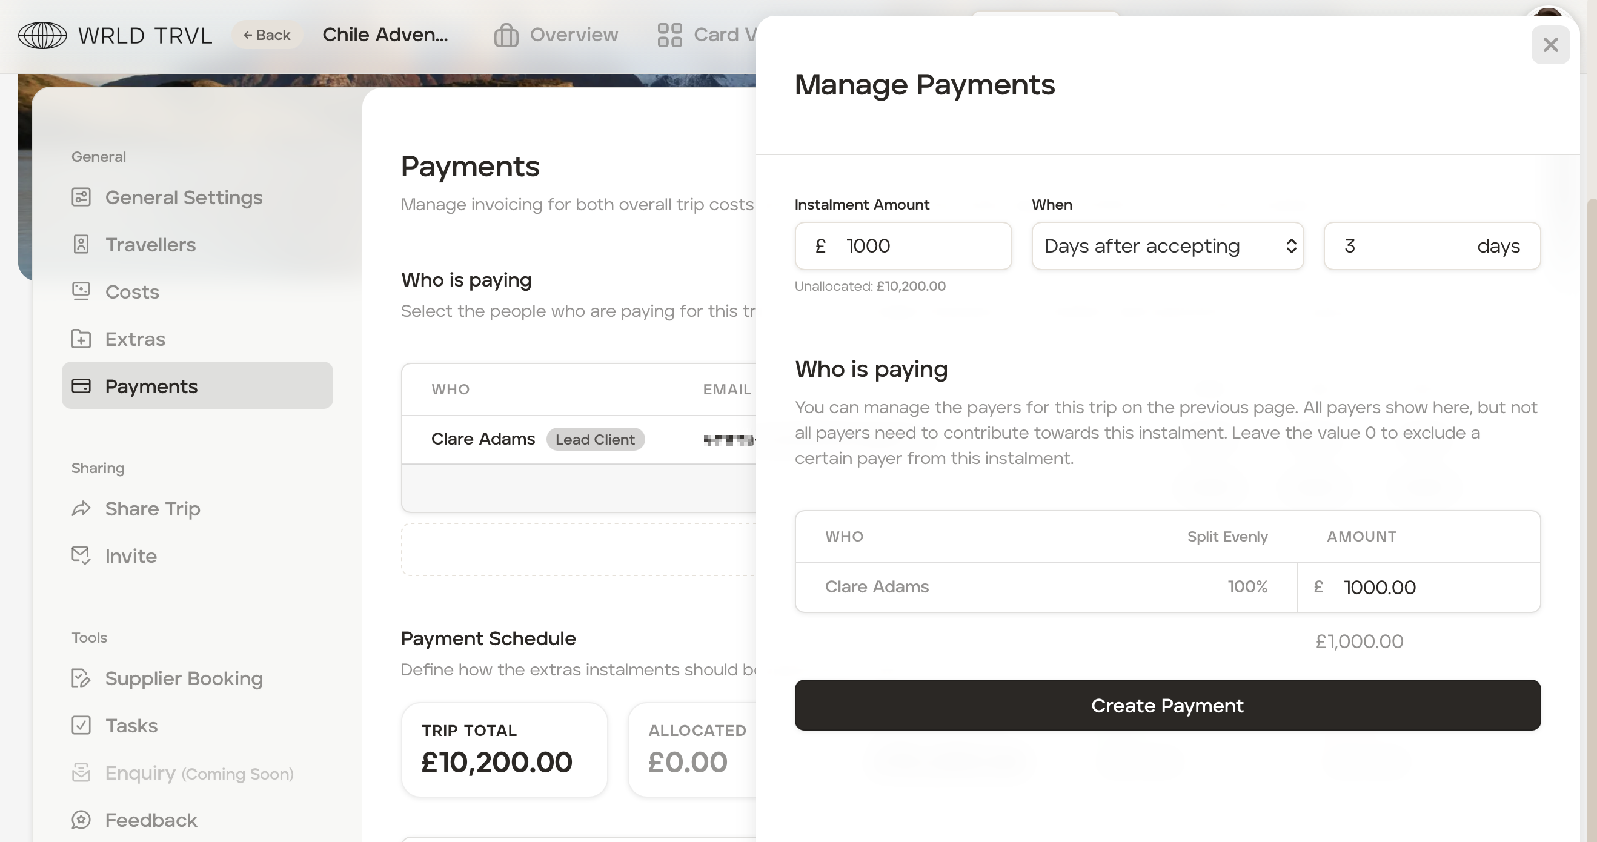This screenshot has height=842, width=1597.
Task: Close the Manage Payments panel
Action: click(x=1550, y=45)
